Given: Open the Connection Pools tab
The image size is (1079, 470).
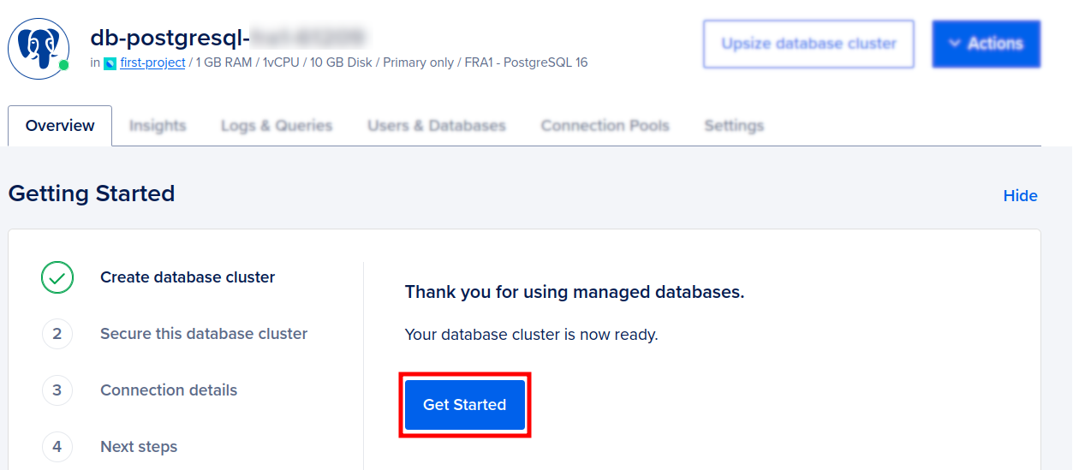Looking at the screenshot, I should click(x=605, y=126).
